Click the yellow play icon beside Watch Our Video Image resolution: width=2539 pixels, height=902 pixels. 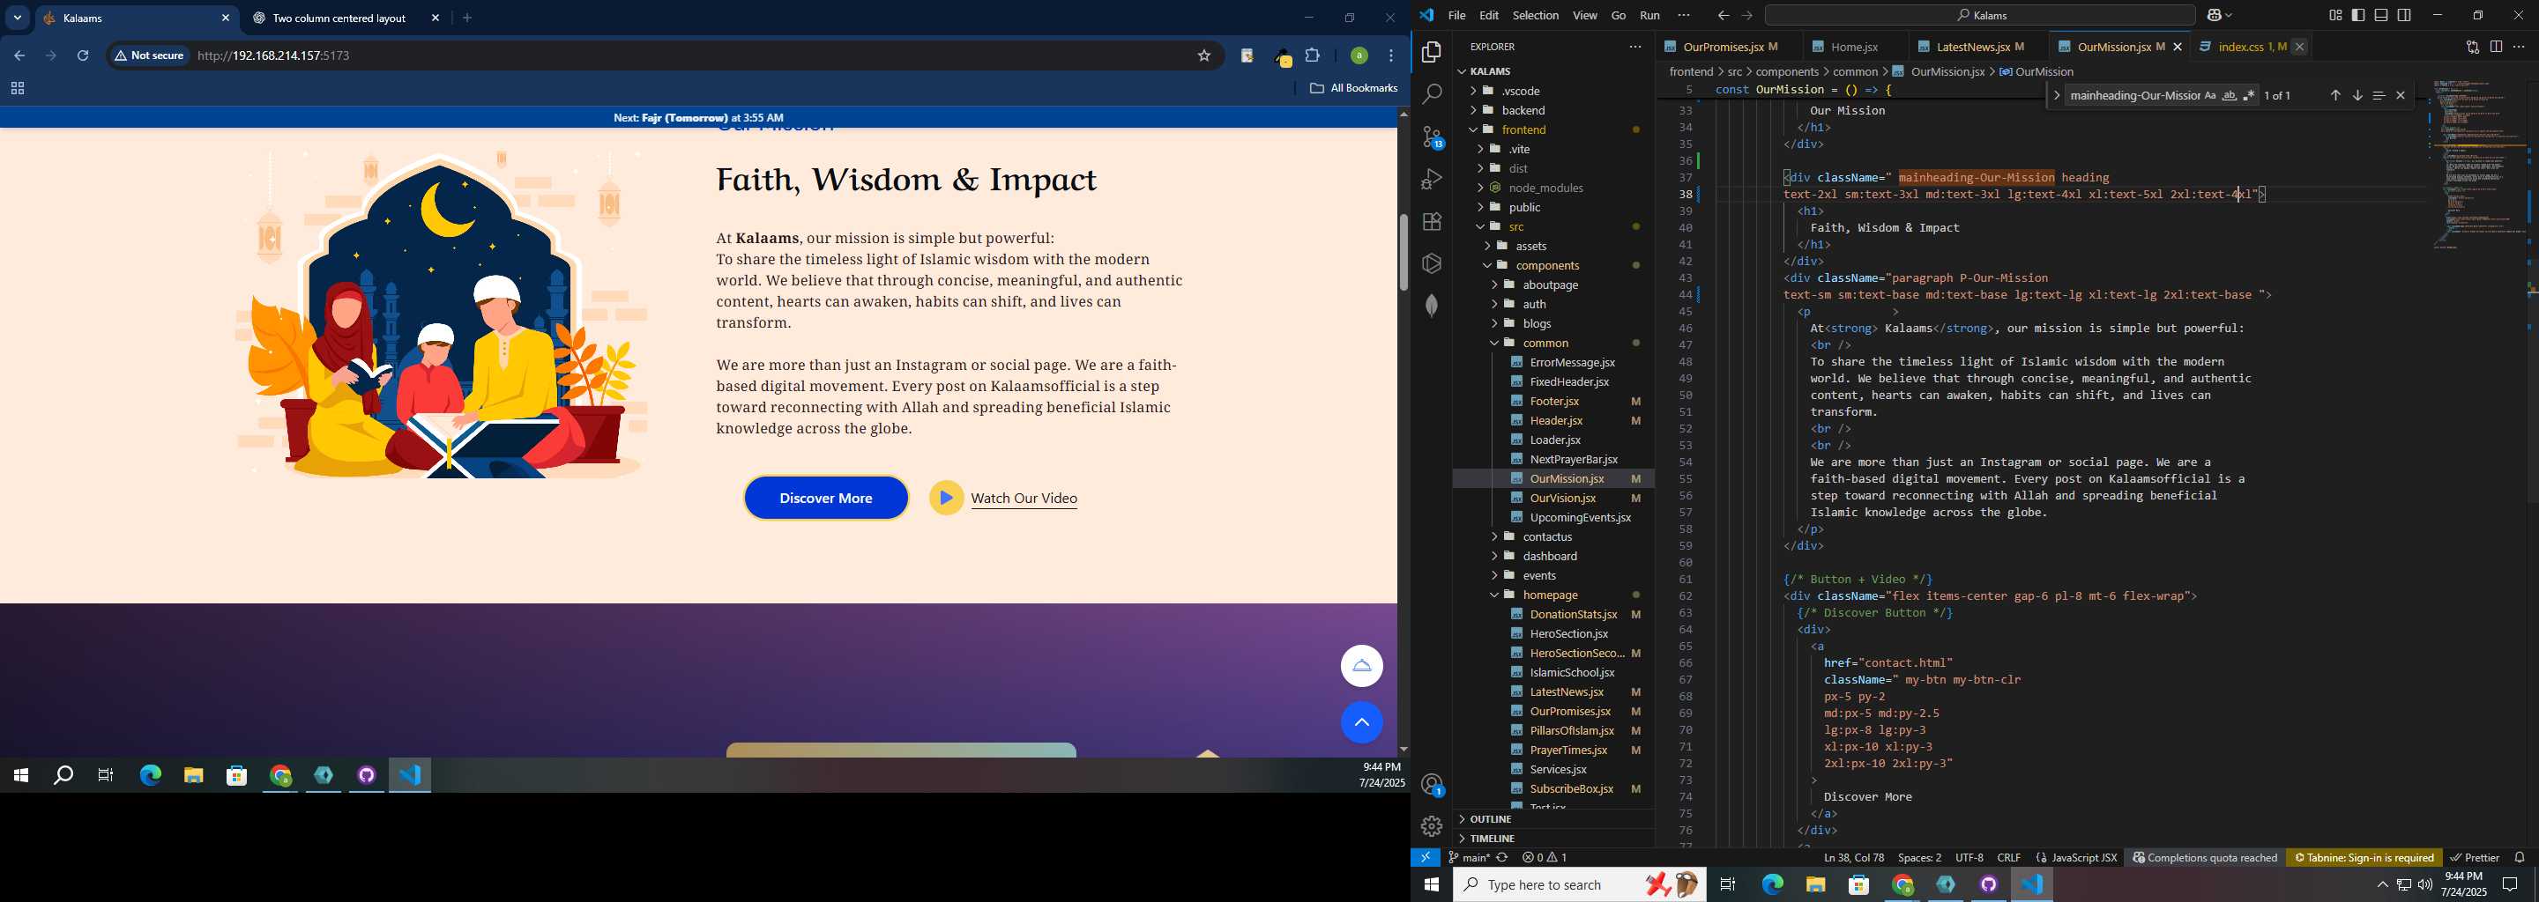click(x=945, y=499)
